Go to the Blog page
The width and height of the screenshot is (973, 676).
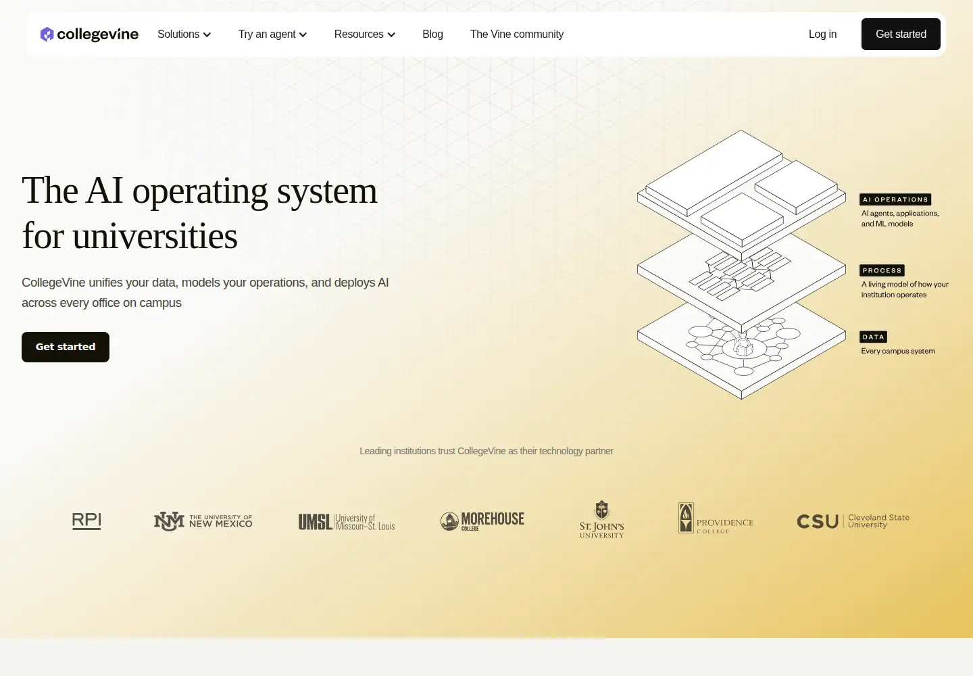[432, 34]
